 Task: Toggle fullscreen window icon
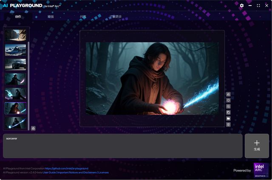pos(258,6)
